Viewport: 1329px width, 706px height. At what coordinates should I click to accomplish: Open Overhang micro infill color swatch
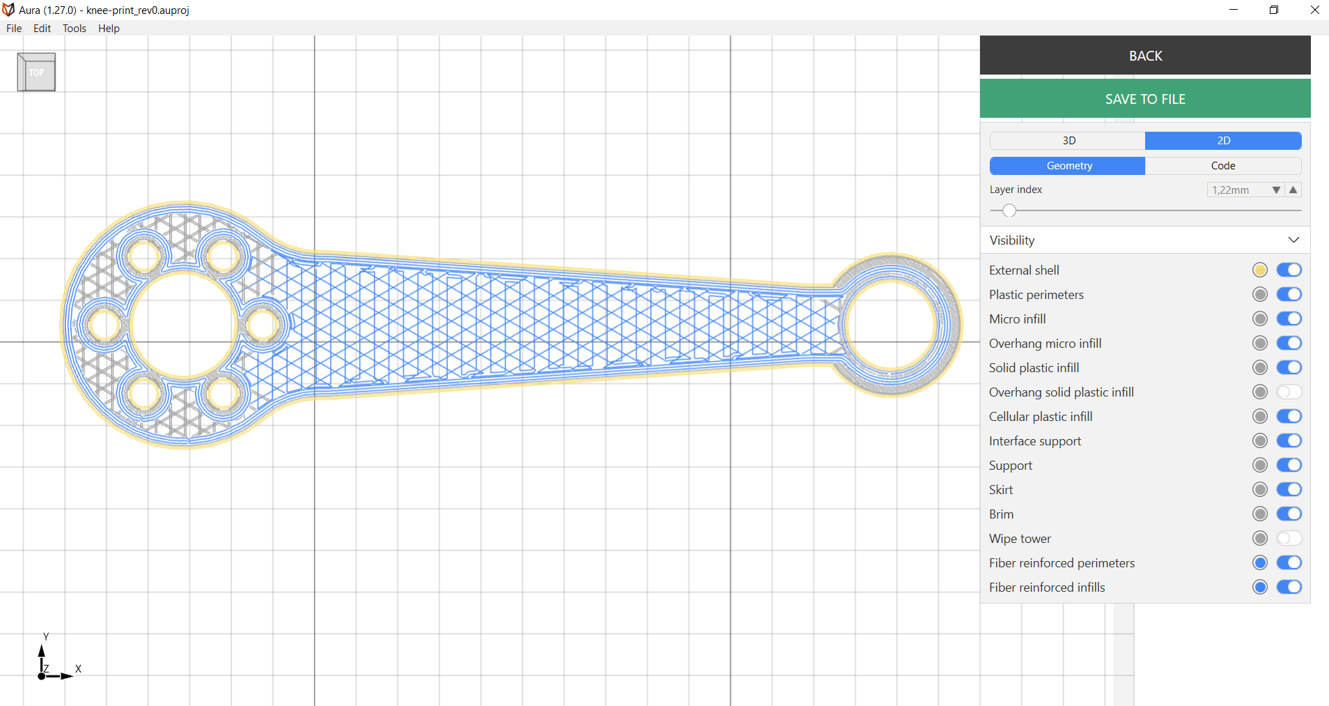pos(1259,343)
